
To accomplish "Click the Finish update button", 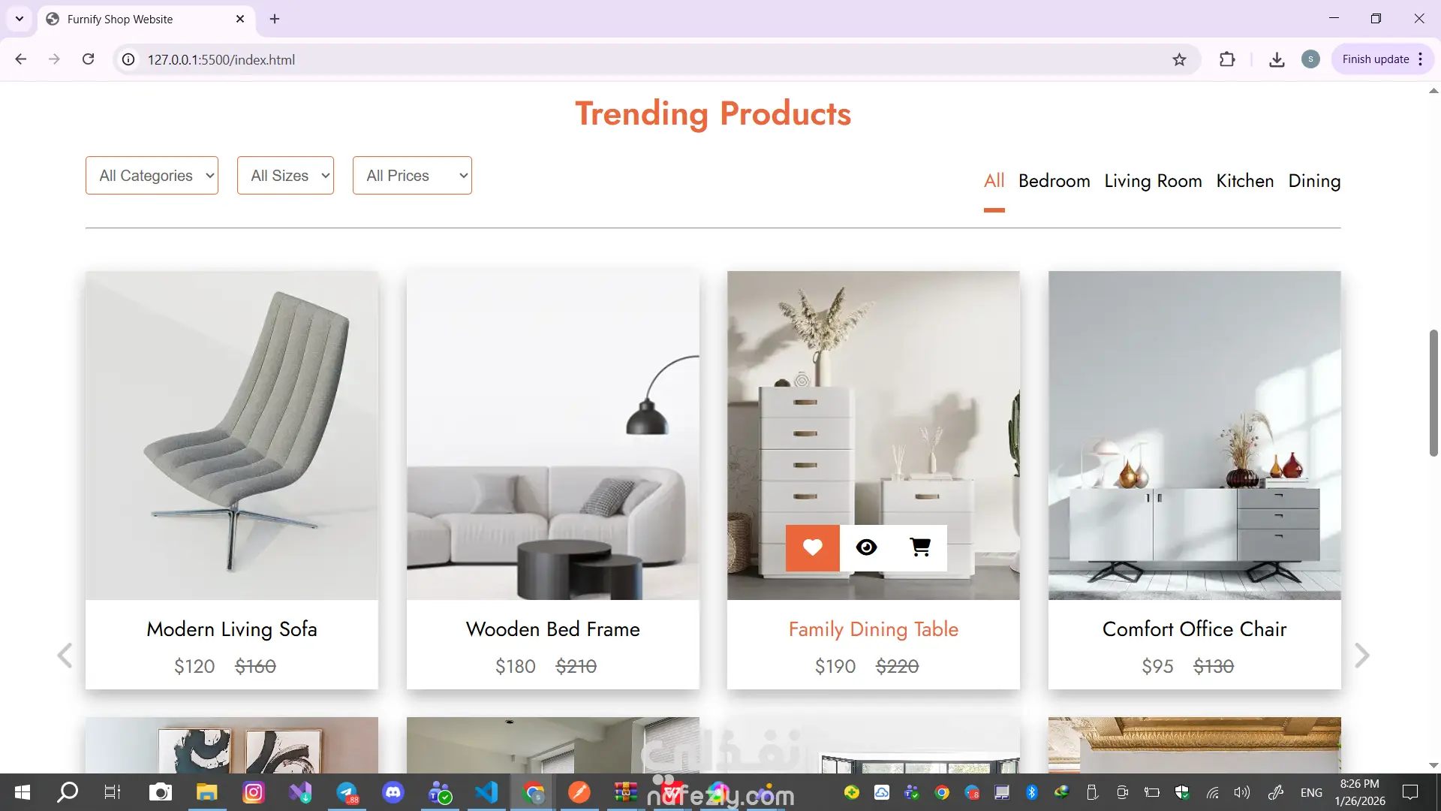I will pyautogui.click(x=1375, y=59).
